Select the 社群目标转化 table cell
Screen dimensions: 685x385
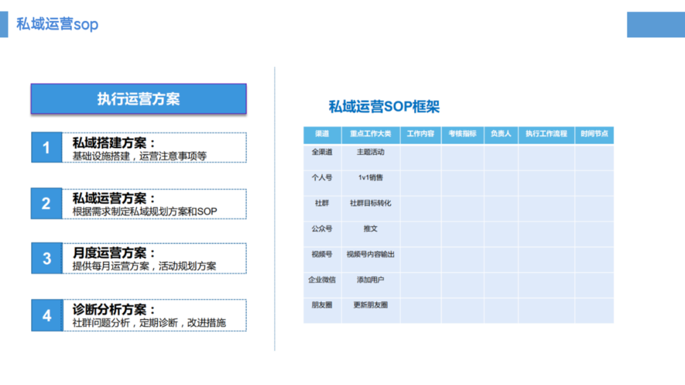point(370,208)
